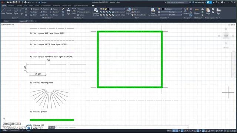The width and height of the screenshot is (237, 133).
Task: Click the Modifier block button
Action: (x=136, y=12)
